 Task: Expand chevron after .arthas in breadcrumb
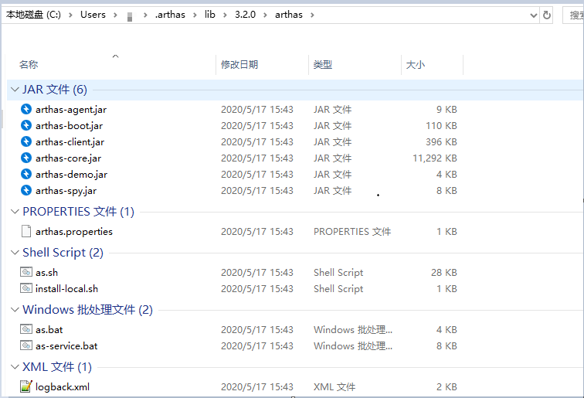tap(195, 15)
